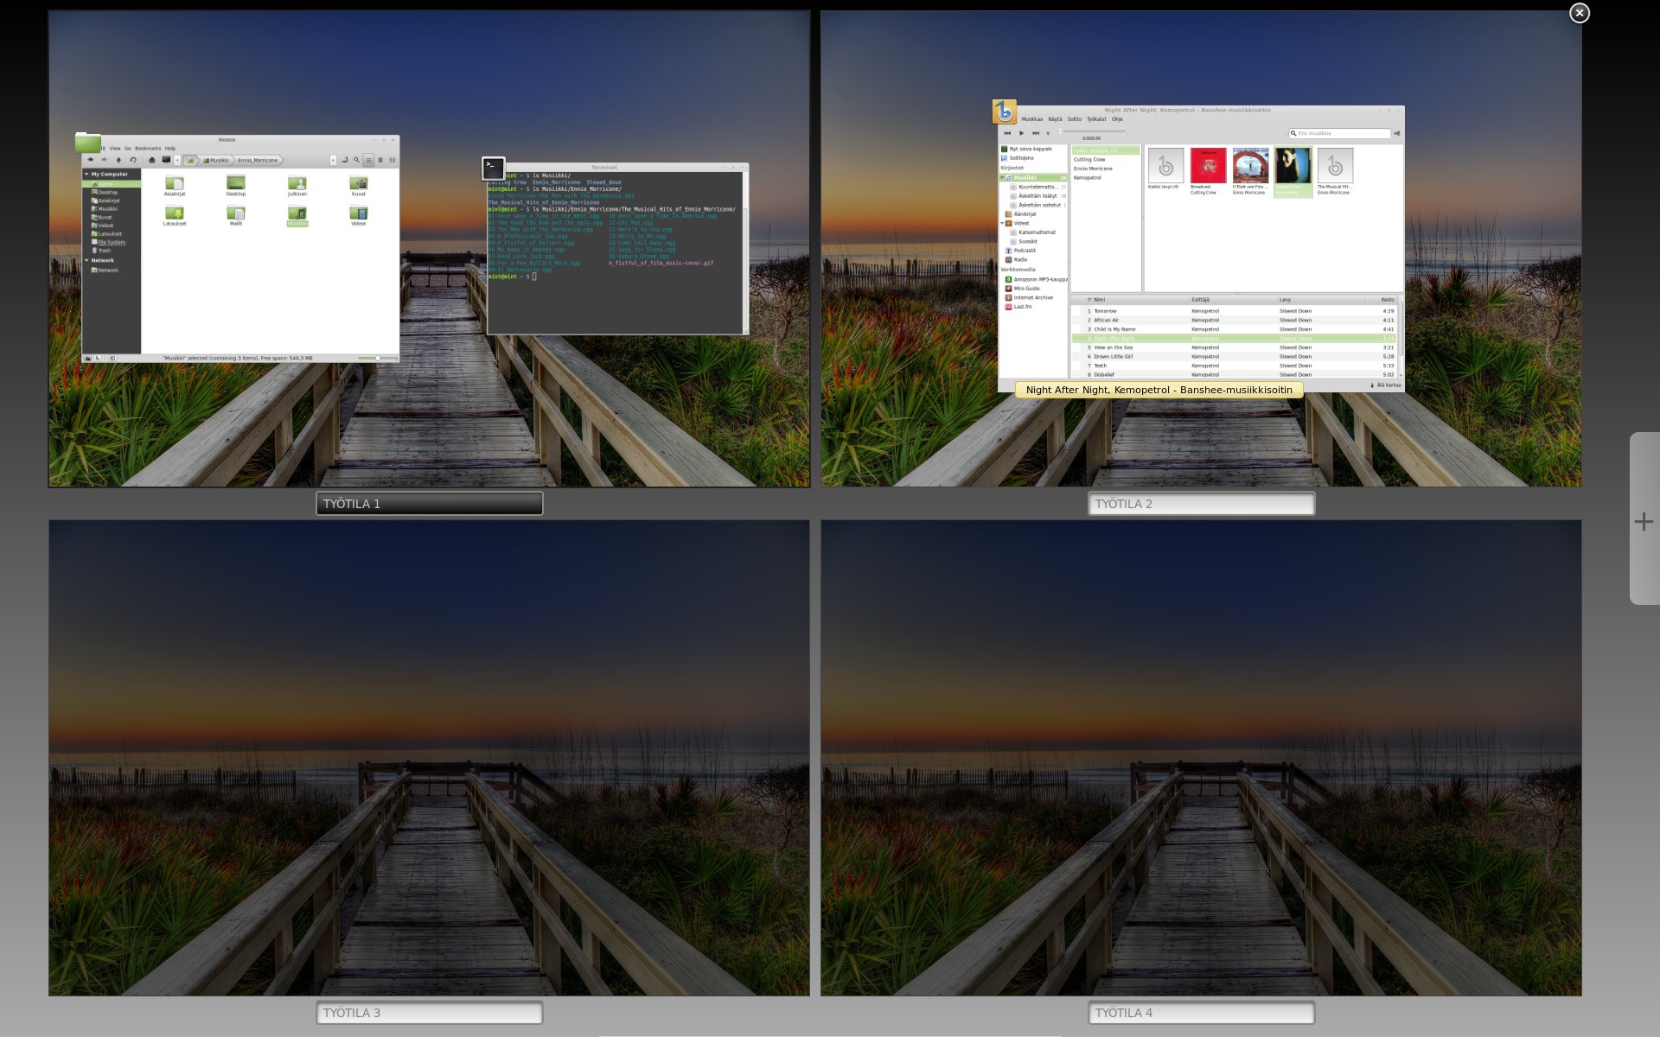Go forward in the Home file manager
Screen dimensions: 1660x1037
pos(104,160)
